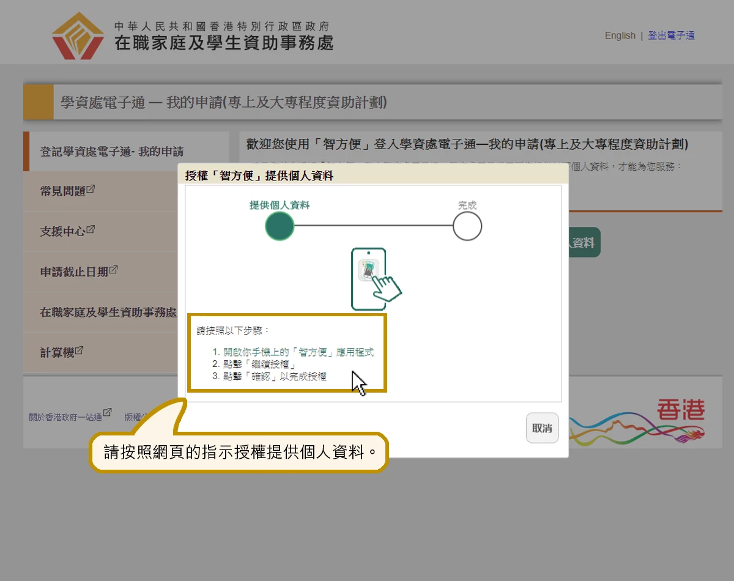Image resolution: width=734 pixels, height=581 pixels.
Task: Click the filled 提供個人資料 step circle
Action: click(x=280, y=226)
